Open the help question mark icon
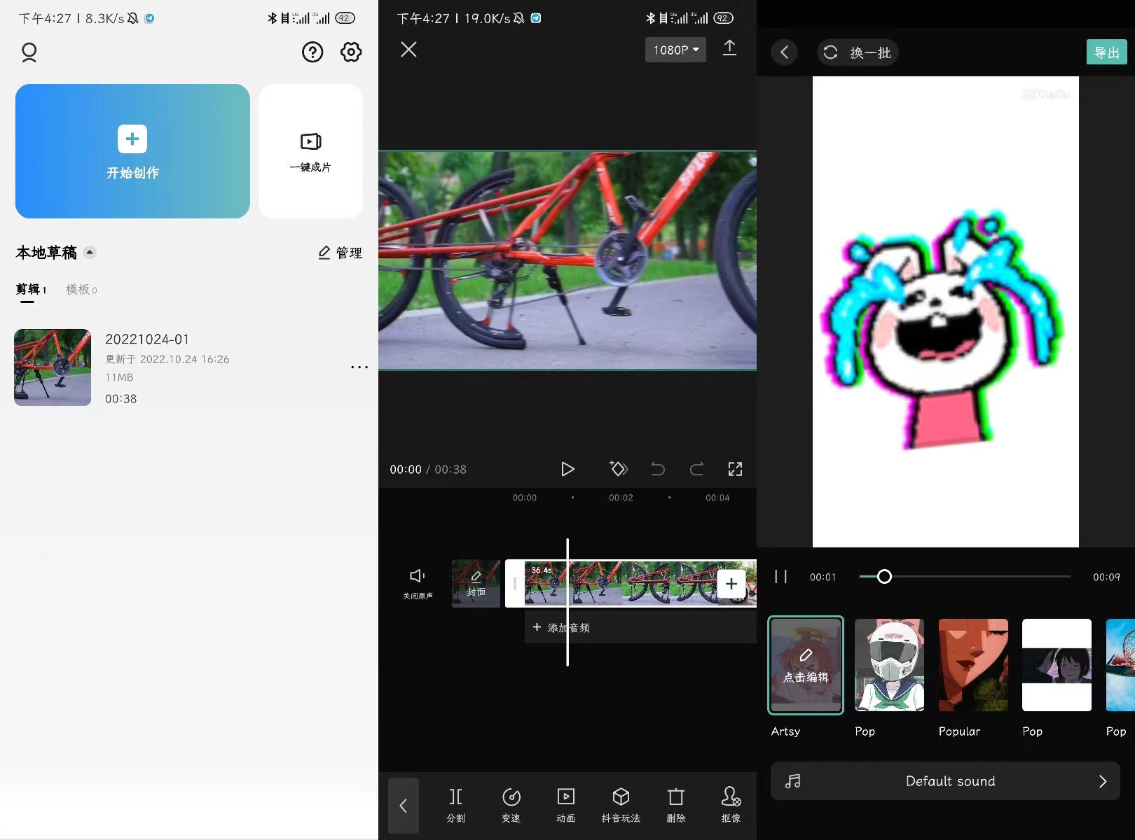Viewport: 1135px width, 840px height. (x=312, y=52)
